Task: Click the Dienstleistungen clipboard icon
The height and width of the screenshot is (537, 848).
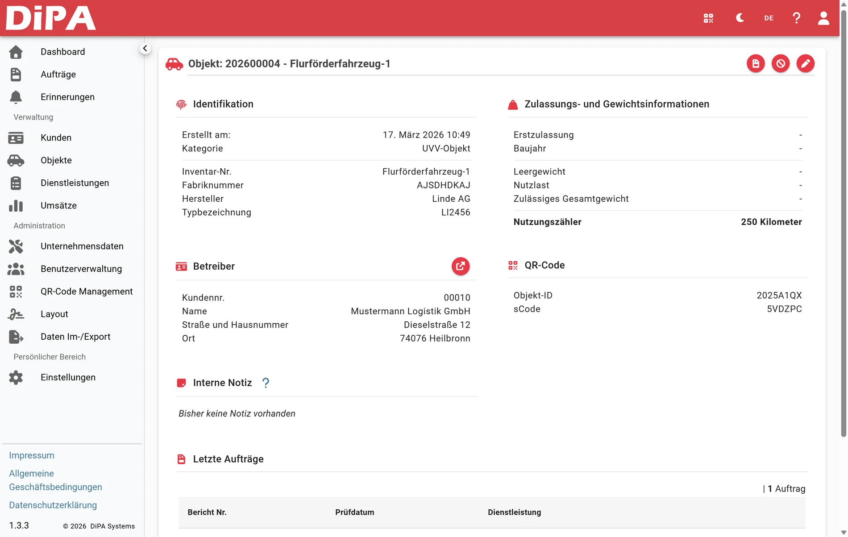Action: tap(16, 183)
